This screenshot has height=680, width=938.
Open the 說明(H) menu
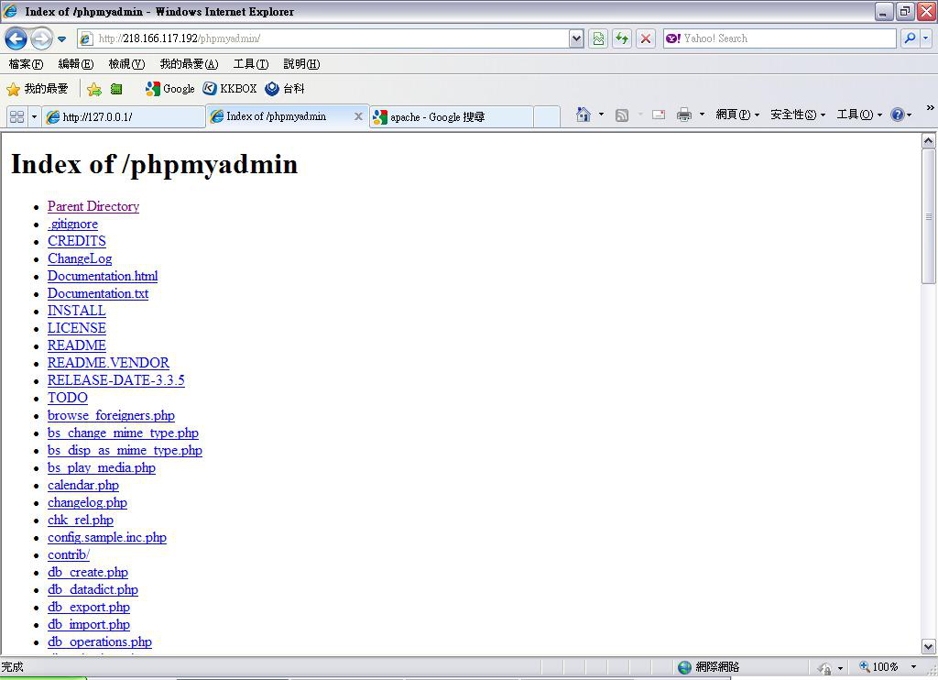(x=301, y=64)
